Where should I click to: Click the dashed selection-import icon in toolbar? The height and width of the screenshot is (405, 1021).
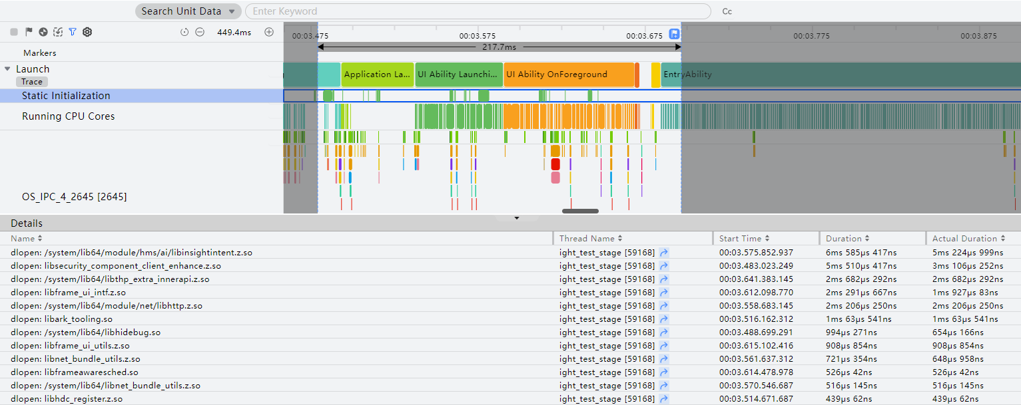[58, 32]
